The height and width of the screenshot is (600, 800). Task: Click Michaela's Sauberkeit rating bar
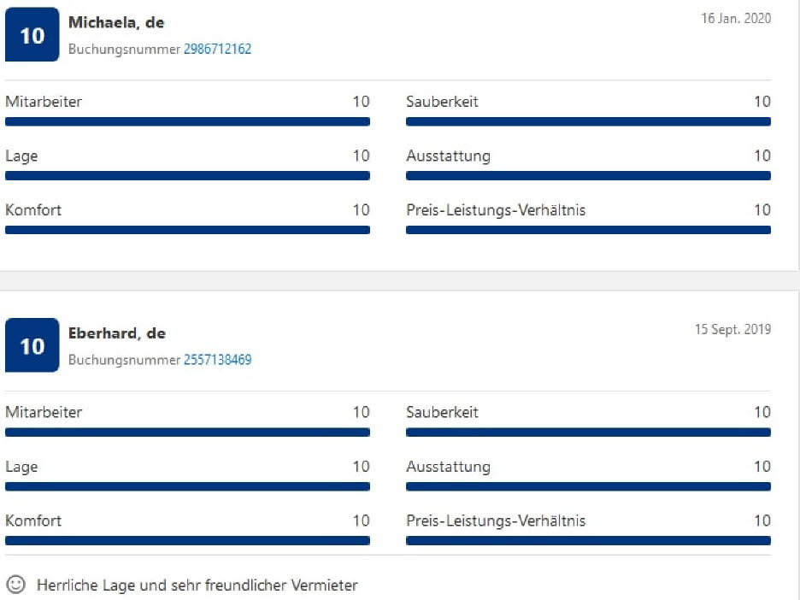pos(588,121)
